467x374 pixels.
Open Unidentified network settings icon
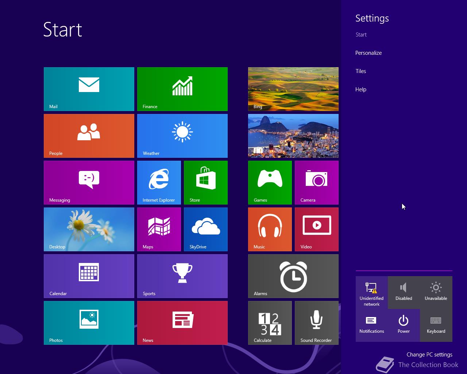click(372, 293)
